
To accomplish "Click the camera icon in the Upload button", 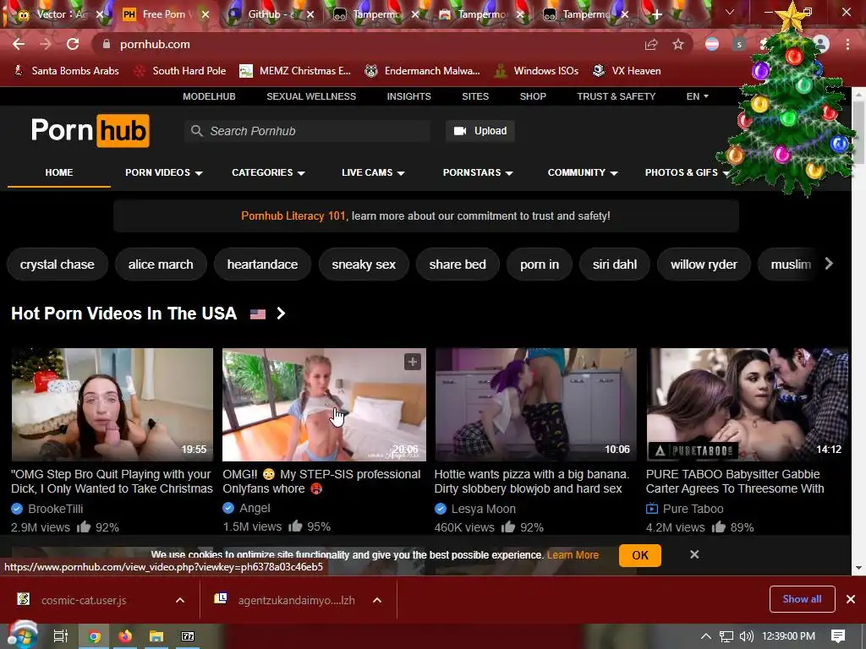I will [x=460, y=131].
